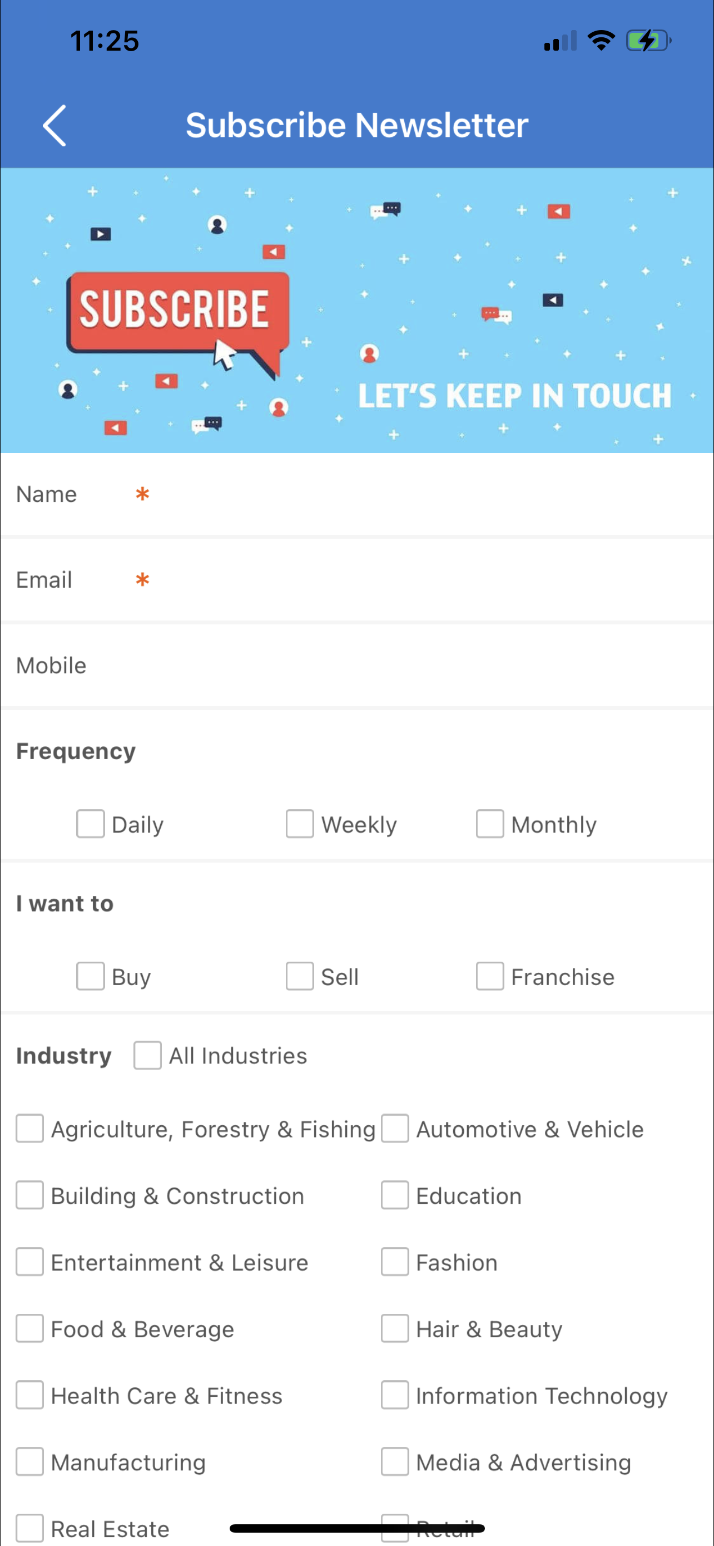Tap the red SUBSCRIBE banner graphic
This screenshot has width=714, height=1546.
177,318
